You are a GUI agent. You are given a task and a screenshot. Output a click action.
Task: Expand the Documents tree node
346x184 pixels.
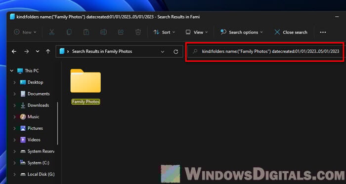tap(14, 94)
